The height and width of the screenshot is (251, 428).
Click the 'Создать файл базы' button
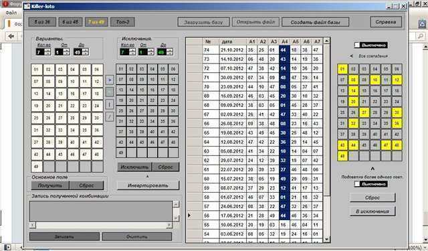click(315, 22)
